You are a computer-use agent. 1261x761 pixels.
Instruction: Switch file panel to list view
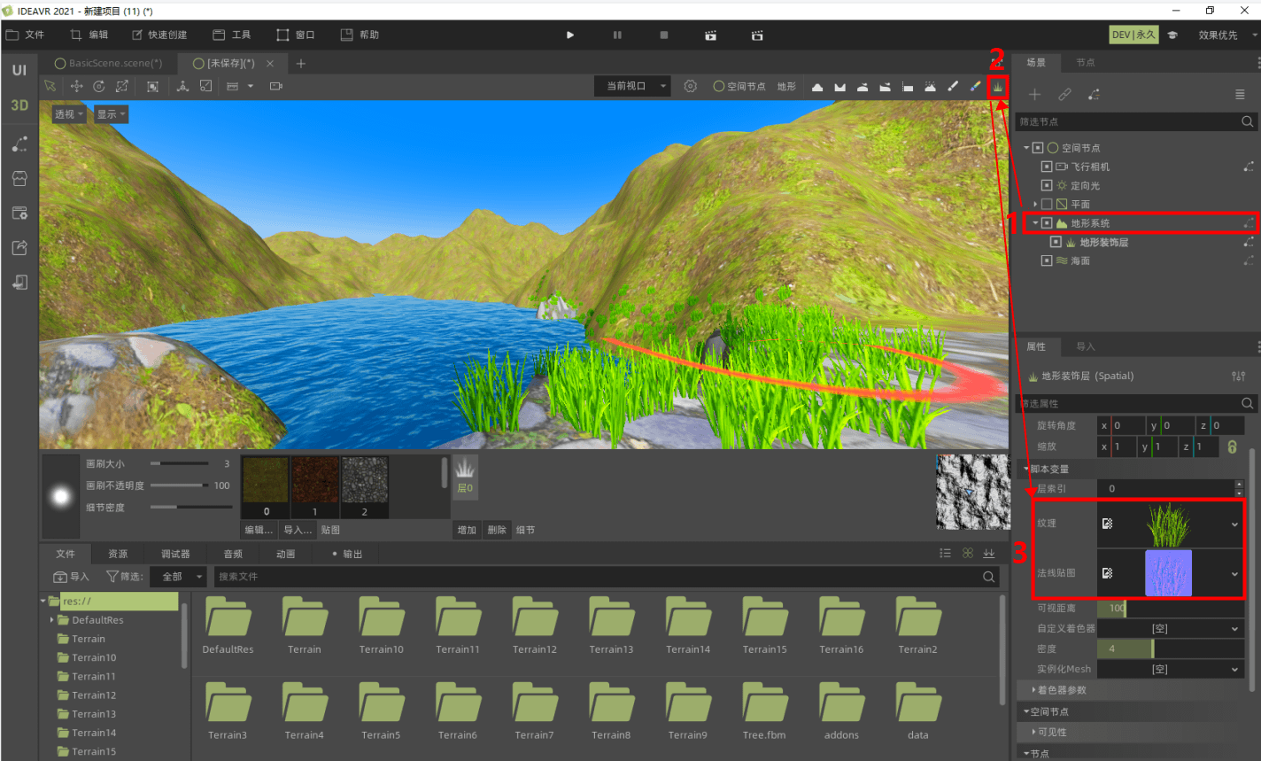(945, 553)
